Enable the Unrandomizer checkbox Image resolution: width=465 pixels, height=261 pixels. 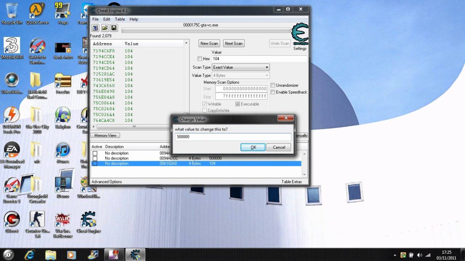point(273,85)
